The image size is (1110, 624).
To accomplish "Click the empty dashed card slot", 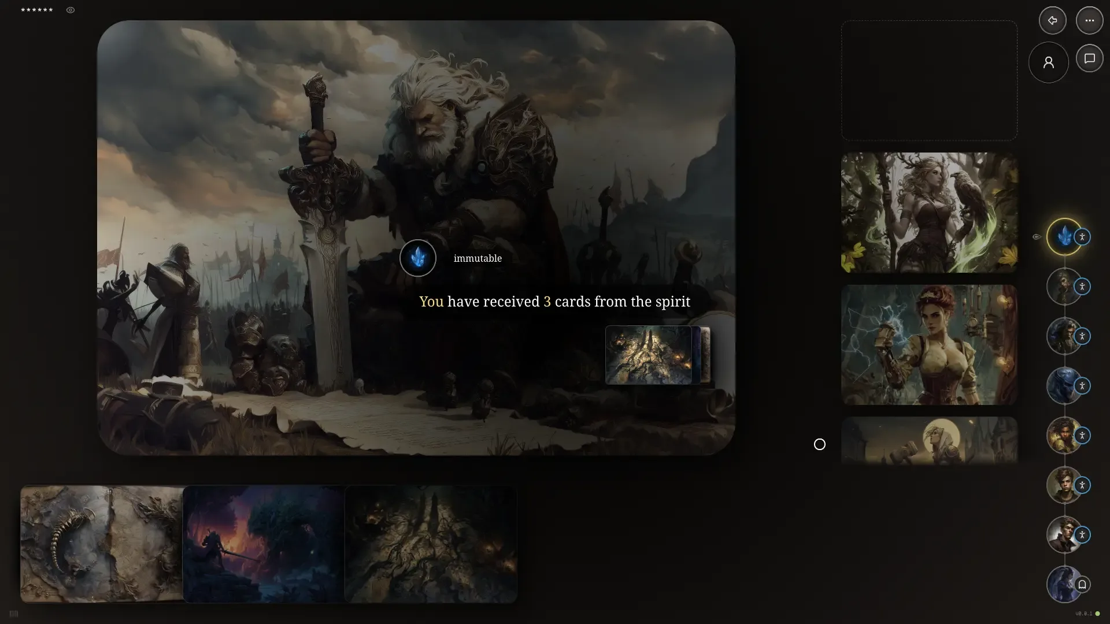I will (929, 81).
